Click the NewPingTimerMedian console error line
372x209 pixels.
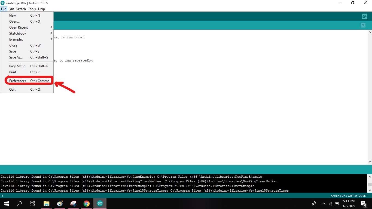tap(139, 181)
